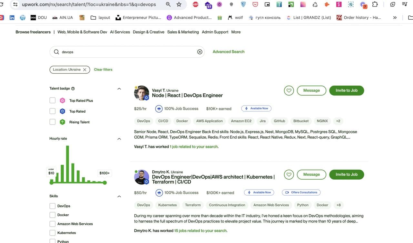The height and width of the screenshot is (243, 413).
Task: Open the More category menu
Action: (236, 32)
